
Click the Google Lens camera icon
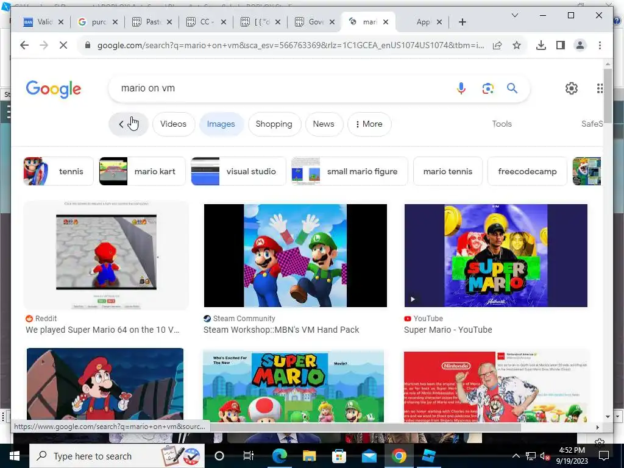coord(488,88)
